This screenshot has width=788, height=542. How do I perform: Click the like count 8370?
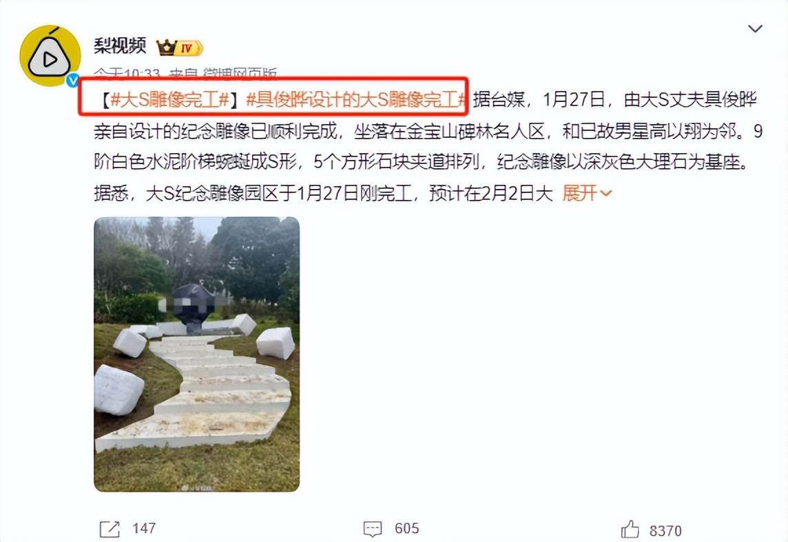tap(665, 530)
